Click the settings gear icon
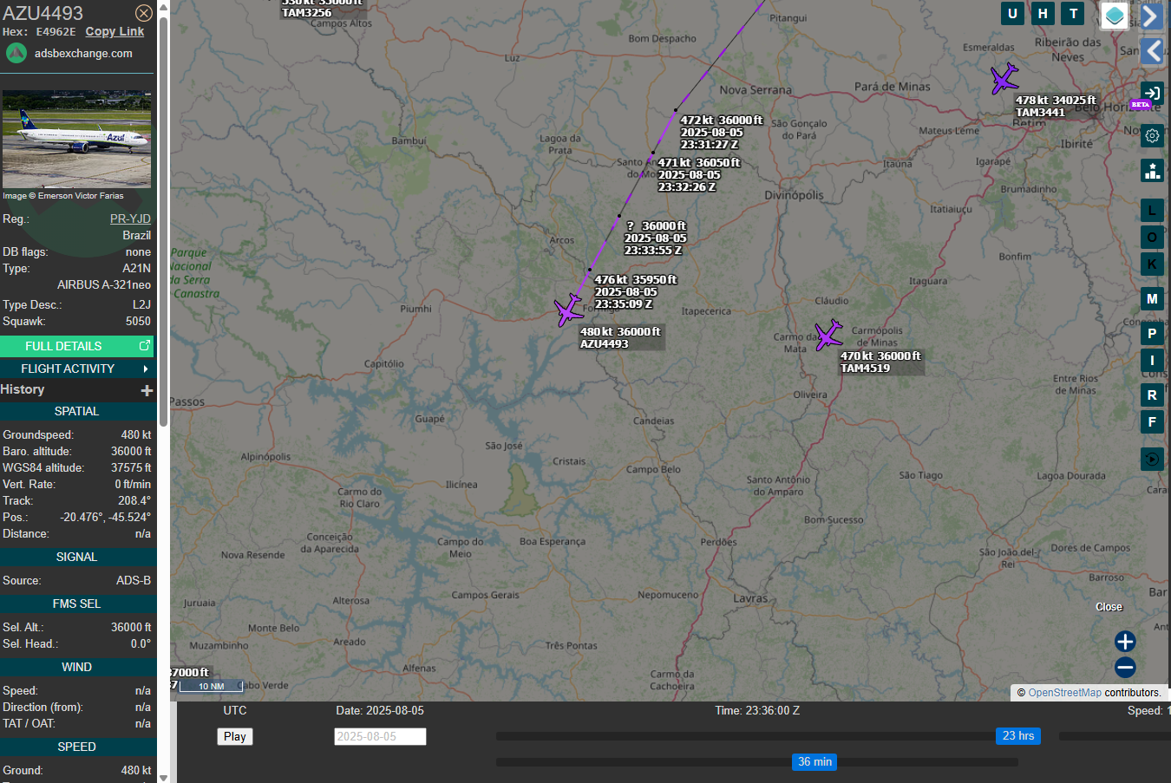The height and width of the screenshot is (783, 1171). (1152, 135)
